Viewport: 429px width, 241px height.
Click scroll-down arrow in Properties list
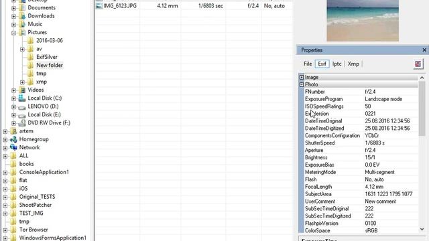click(x=422, y=229)
